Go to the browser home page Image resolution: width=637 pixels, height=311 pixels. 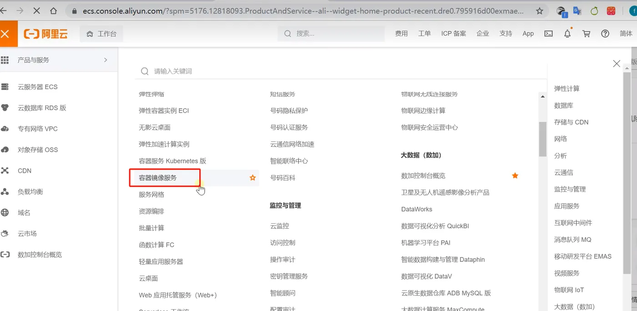coord(54,10)
